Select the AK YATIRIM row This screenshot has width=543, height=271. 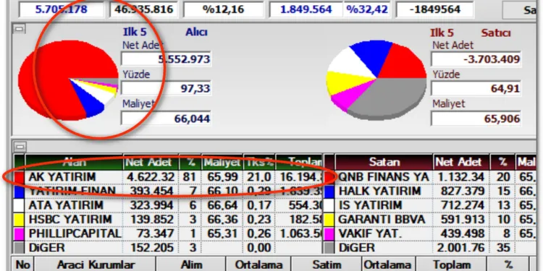[x=168, y=177]
